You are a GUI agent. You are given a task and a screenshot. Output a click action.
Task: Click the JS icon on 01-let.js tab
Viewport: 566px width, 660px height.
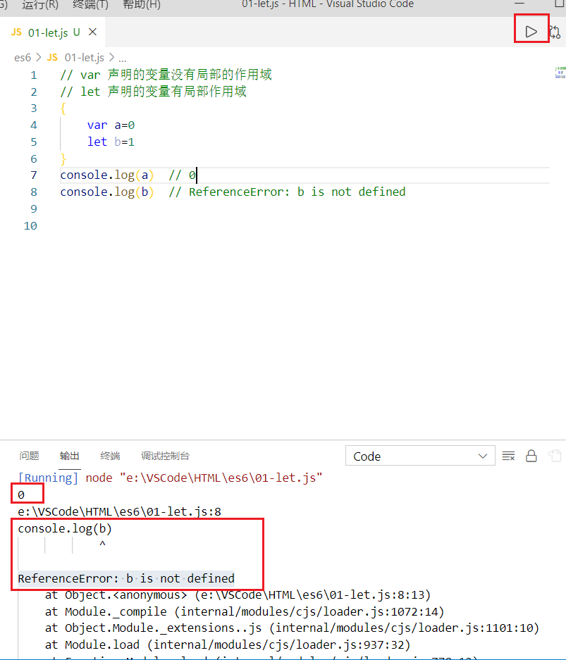(x=16, y=32)
